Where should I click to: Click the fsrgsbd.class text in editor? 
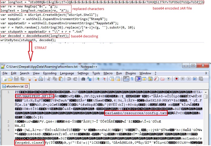coord(28,143)
